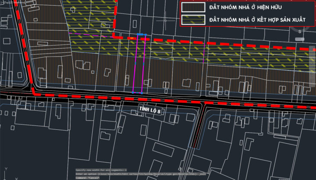This screenshot has height=180, width=316.
Task: Select the top-right blue grip of magenta polyline
Action: coord(146,34)
